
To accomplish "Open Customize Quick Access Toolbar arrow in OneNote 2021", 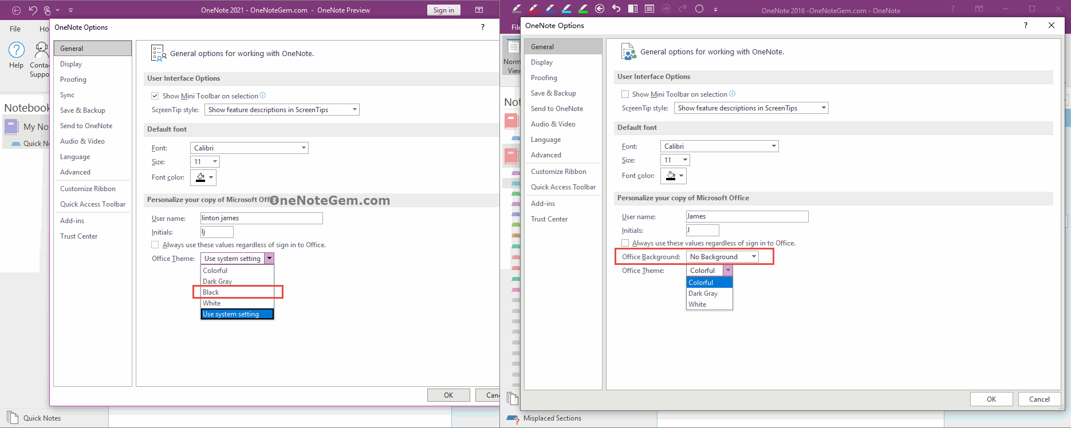I will point(70,10).
